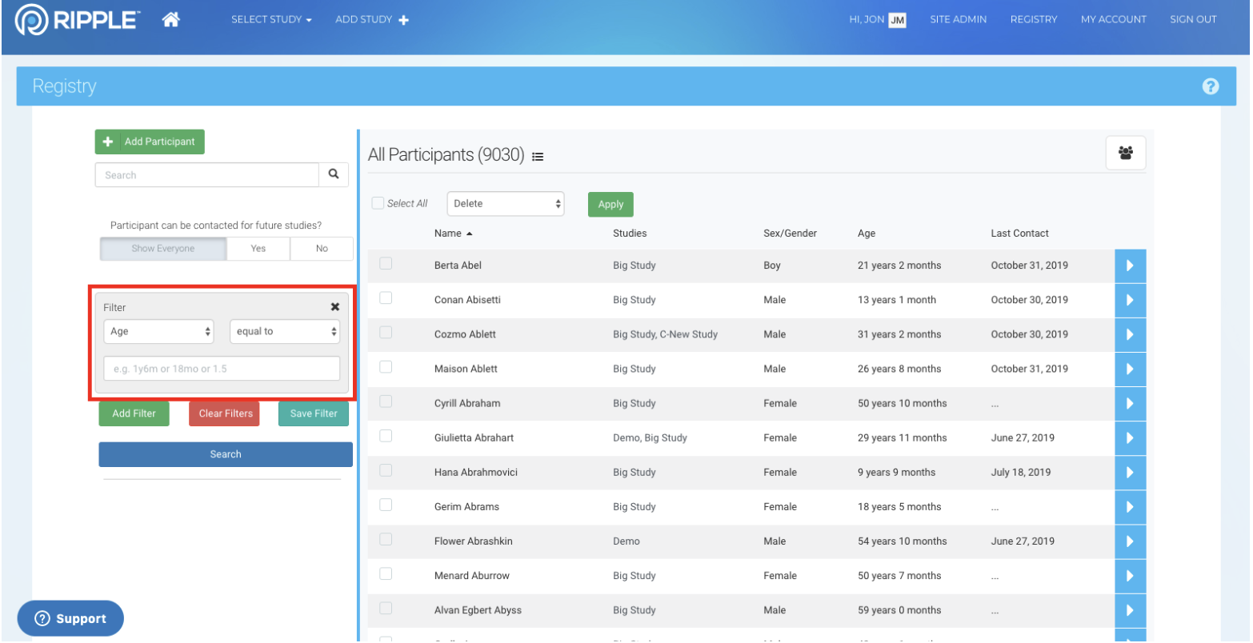Tick the checkbox for Conan Abisetti
1253x643 pixels.
(386, 298)
